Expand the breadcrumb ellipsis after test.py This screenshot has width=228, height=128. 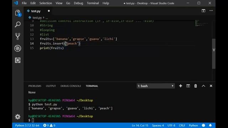47,18
